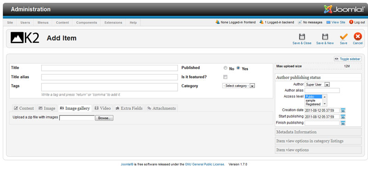
Task: Click the Log out link
Action: 357,22
